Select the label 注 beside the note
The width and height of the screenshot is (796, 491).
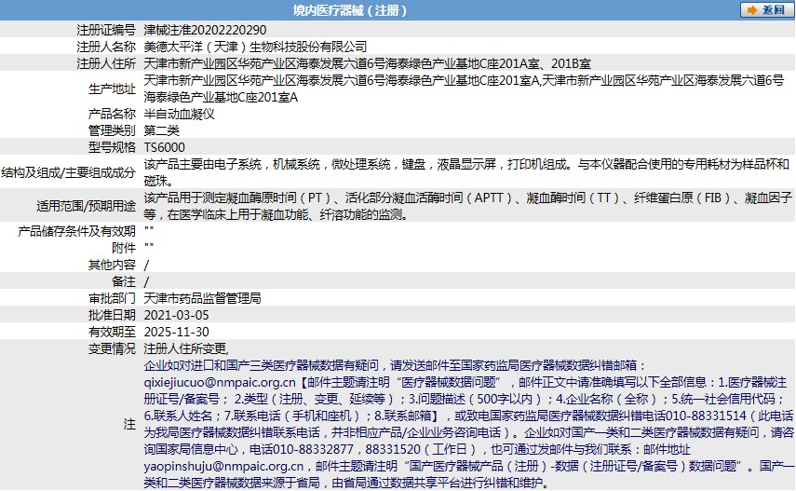tap(130, 425)
